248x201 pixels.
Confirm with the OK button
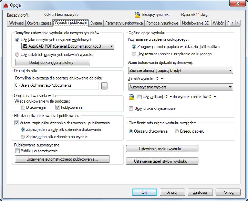coord(144,192)
